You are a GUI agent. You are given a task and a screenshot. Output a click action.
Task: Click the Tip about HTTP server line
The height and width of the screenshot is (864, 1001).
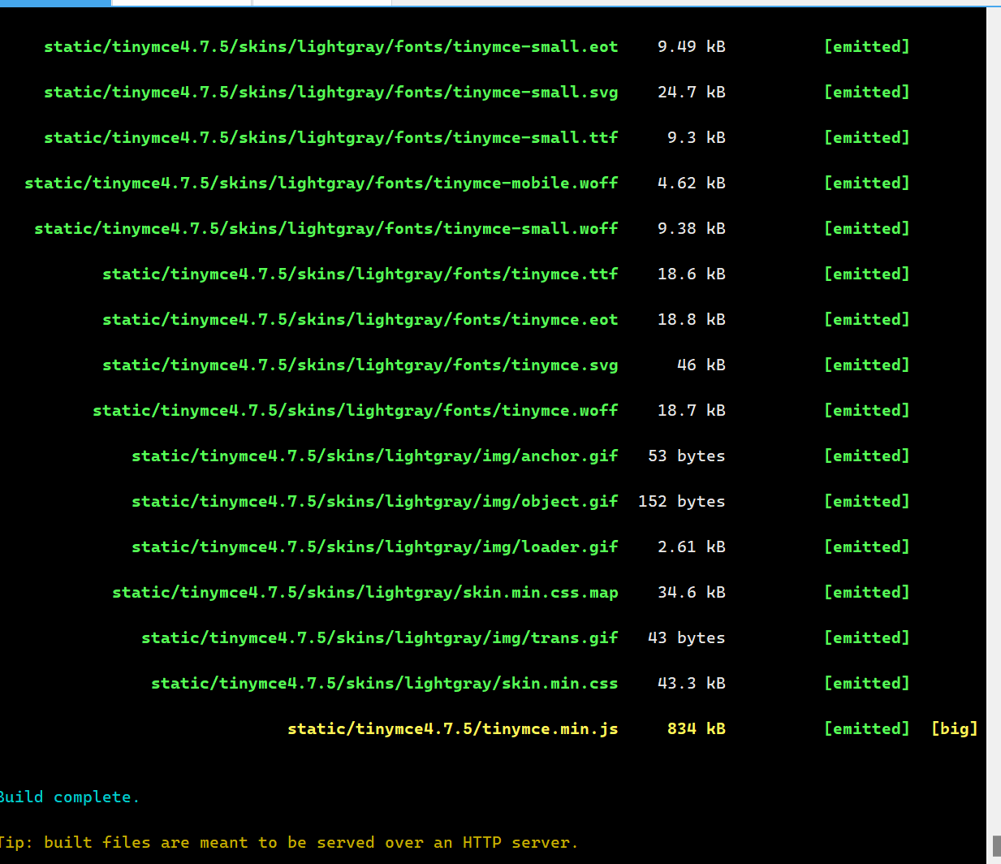point(289,843)
